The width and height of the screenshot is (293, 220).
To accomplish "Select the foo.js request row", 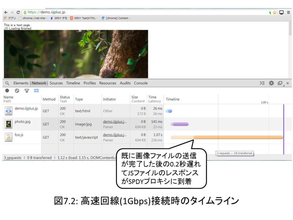I will [147, 137].
